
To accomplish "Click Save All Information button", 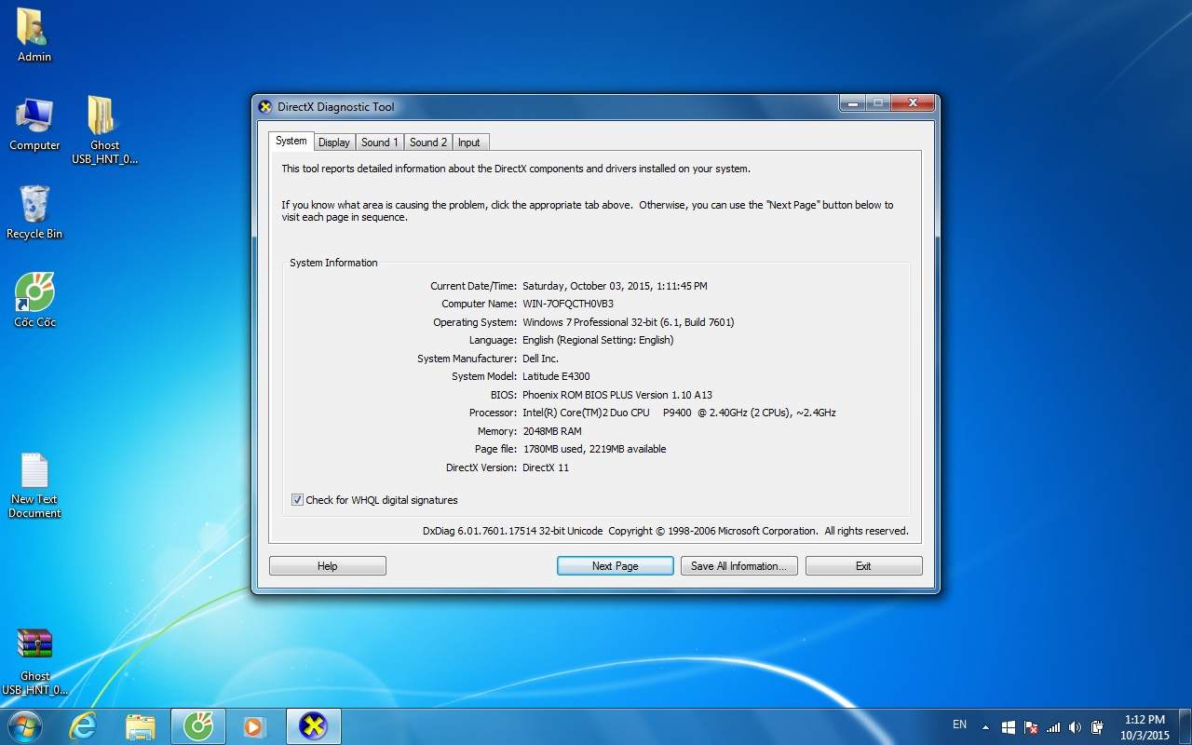I will 739,566.
